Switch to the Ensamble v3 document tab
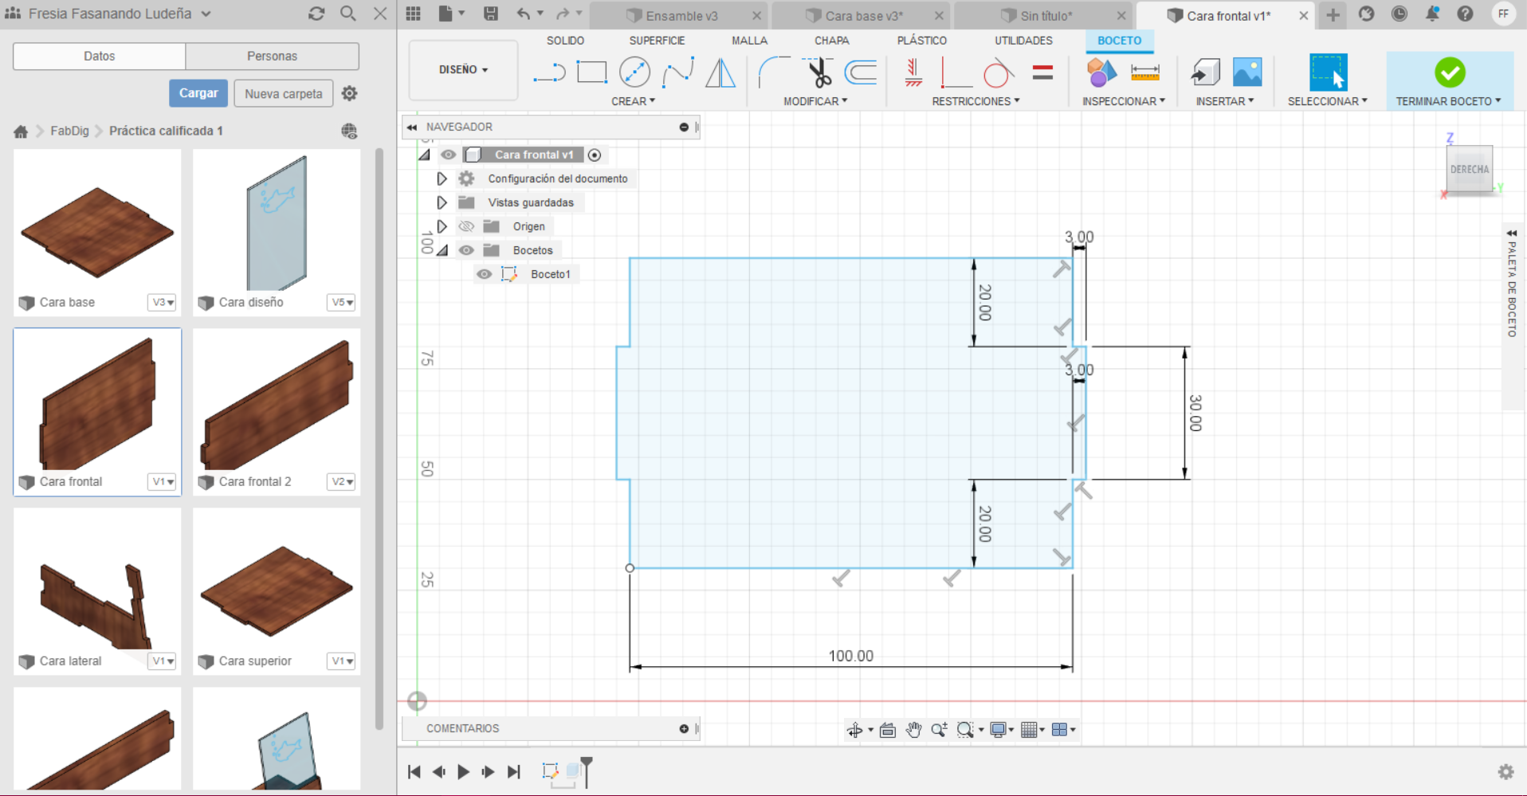Screen dimensions: 1527x796 [x=681, y=16]
